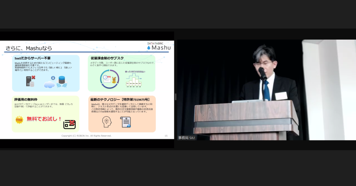Click the 従量課金制のサブスク heading
The height and width of the screenshot is (186, 356).
click(x=108, y=58)
